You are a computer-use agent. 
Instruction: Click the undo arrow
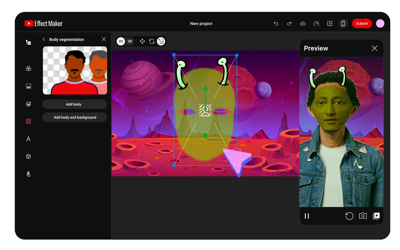pyautogui.click(x=276, y=24)
